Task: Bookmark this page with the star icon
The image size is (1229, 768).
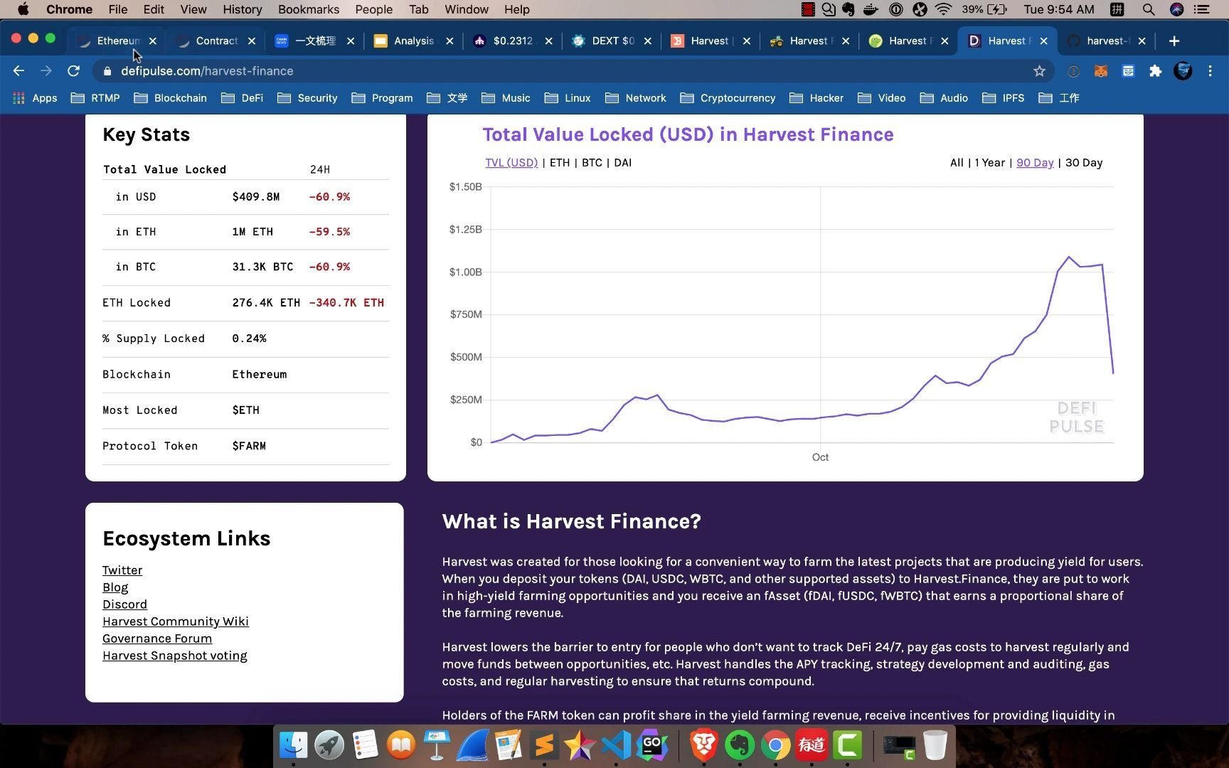Action: (1039, 71)
